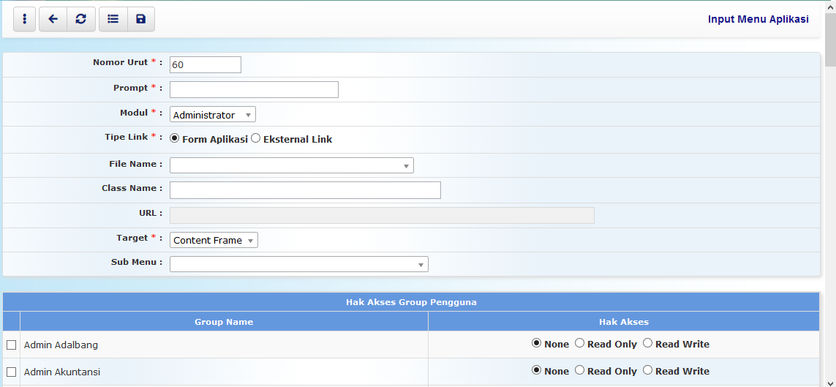
Task: Select the Eksternal Link radio option
Action: 256,138
